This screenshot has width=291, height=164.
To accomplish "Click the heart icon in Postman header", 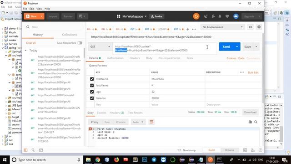I will [x=227, y=16].
